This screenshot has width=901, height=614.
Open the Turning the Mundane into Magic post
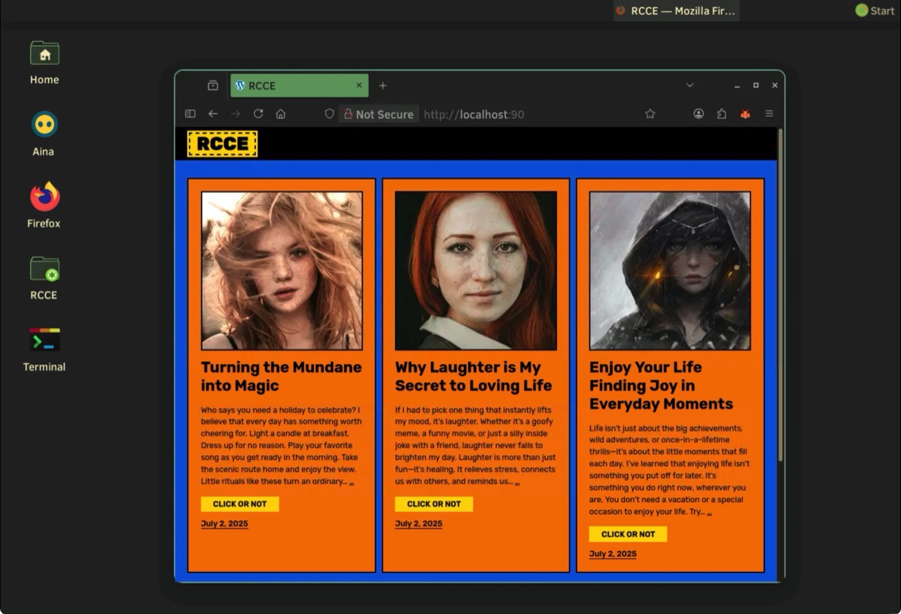(281, 377)
